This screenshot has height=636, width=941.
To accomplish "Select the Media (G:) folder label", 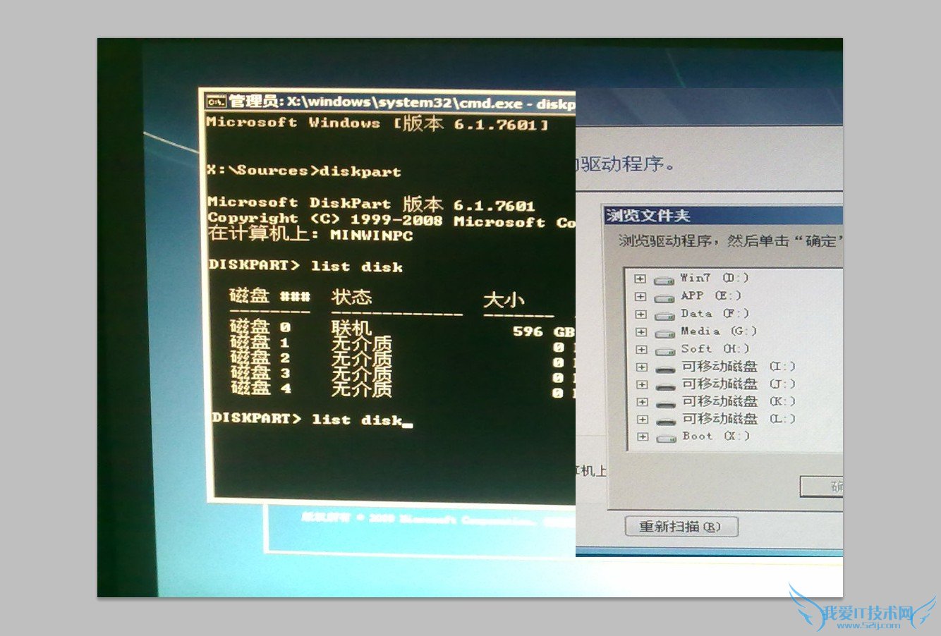I will click(719, 331).
